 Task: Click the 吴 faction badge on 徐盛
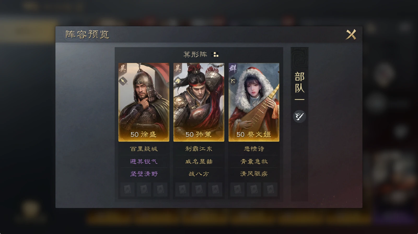tap(123, 69)
